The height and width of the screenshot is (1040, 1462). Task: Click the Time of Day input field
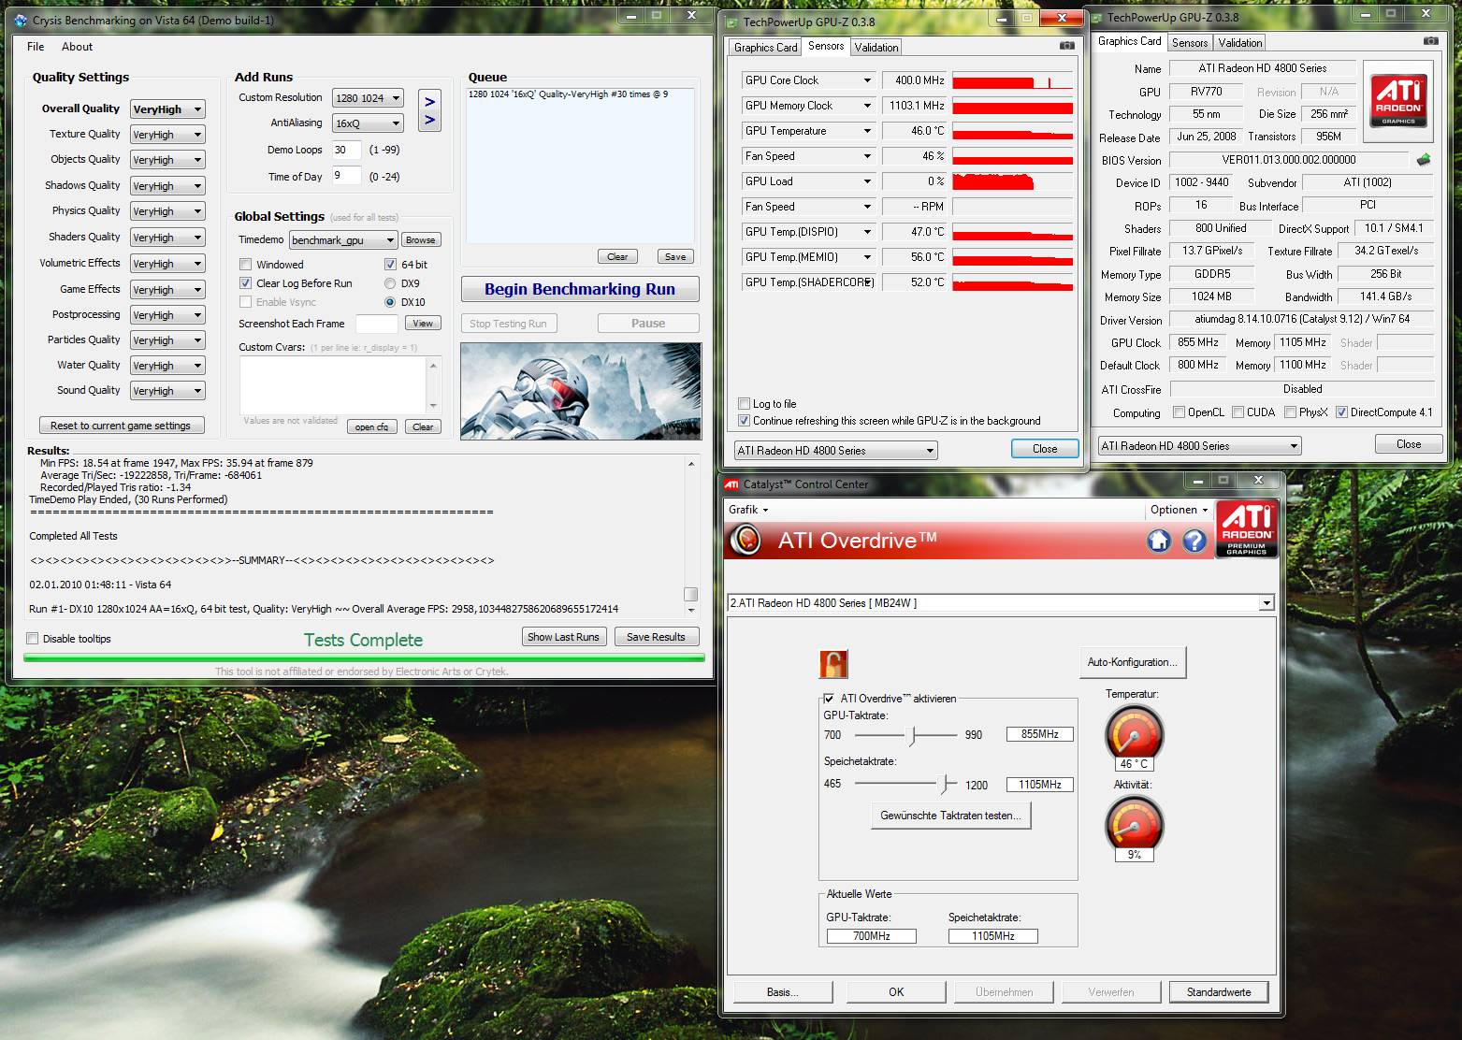[x=347, y=176]
